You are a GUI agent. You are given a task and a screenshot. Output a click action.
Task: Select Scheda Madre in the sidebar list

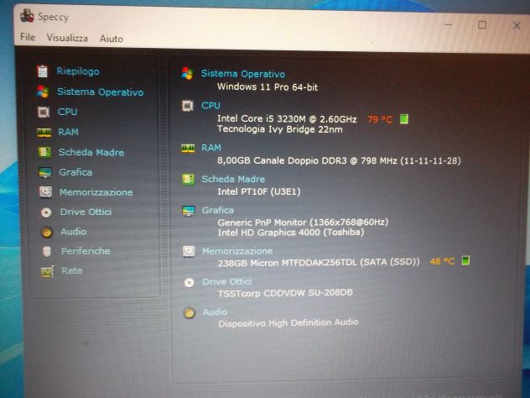click(91, 152)
